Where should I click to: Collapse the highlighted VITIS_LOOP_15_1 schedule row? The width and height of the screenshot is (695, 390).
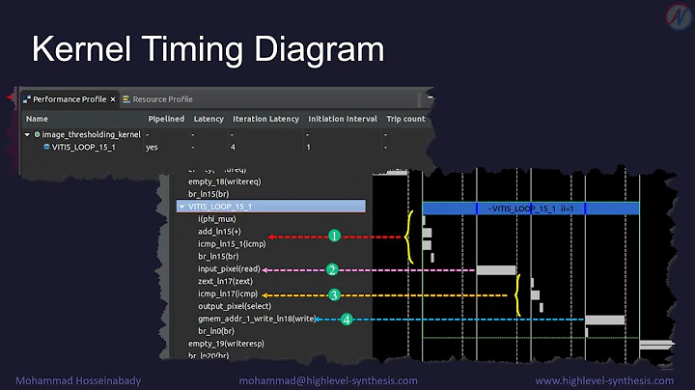tap(181, 207)
